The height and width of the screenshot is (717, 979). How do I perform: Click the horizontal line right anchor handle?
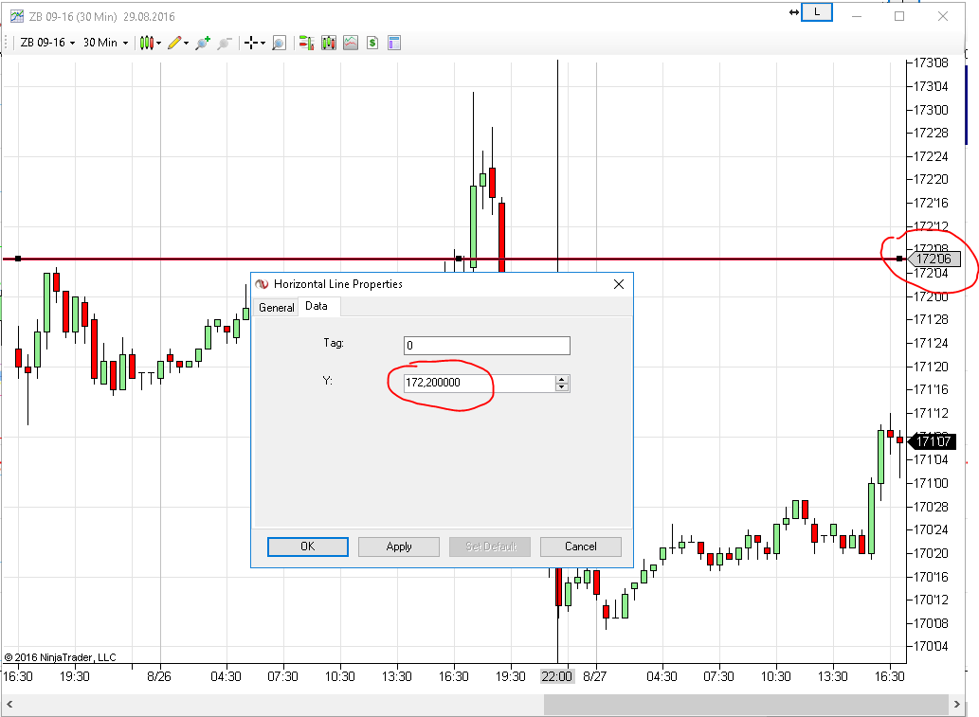899,259
